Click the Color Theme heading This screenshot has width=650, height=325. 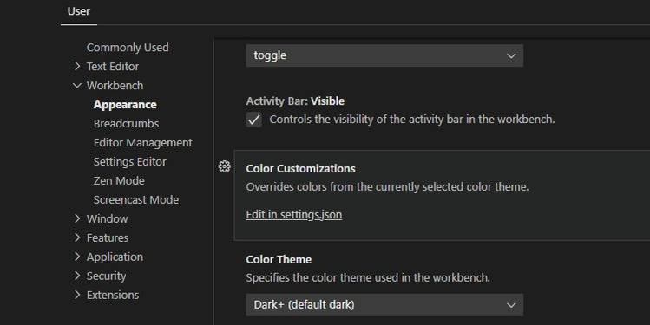[x=279, y=260]
